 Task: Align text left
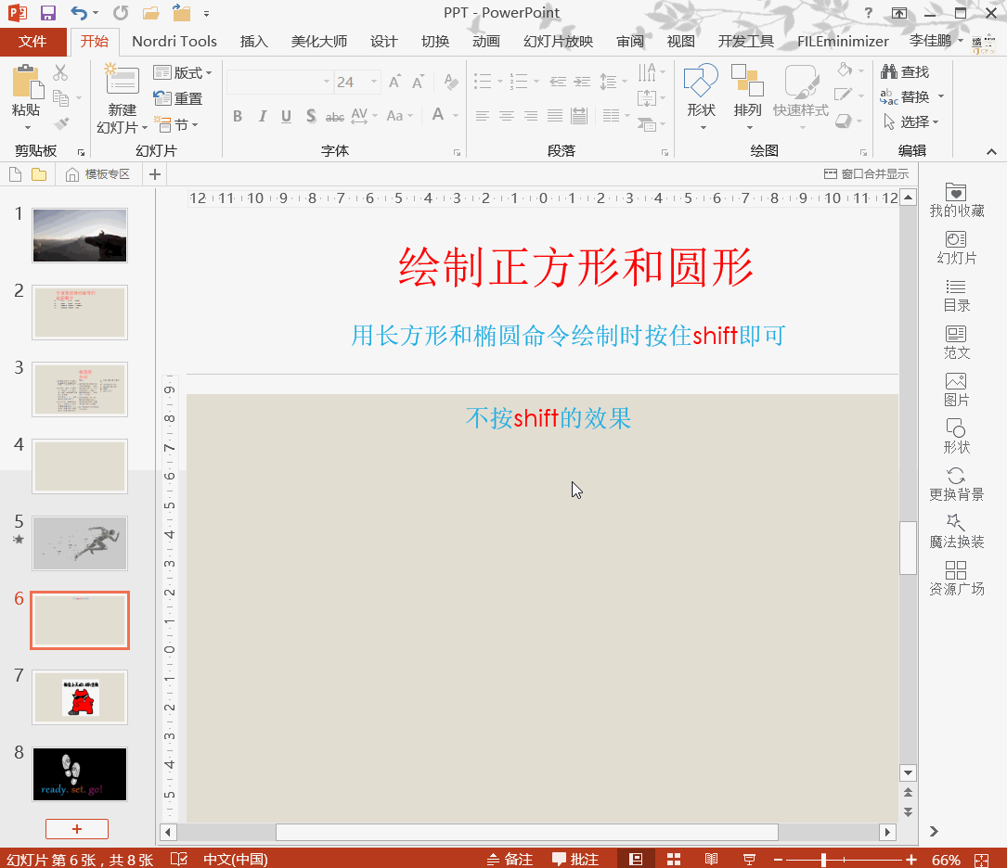coord(483,116)
